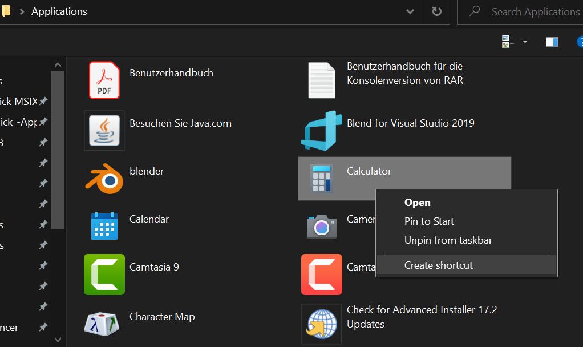Select the 'Character Map' item label
Screen dimensions: 583x347
tap(162, 317)
